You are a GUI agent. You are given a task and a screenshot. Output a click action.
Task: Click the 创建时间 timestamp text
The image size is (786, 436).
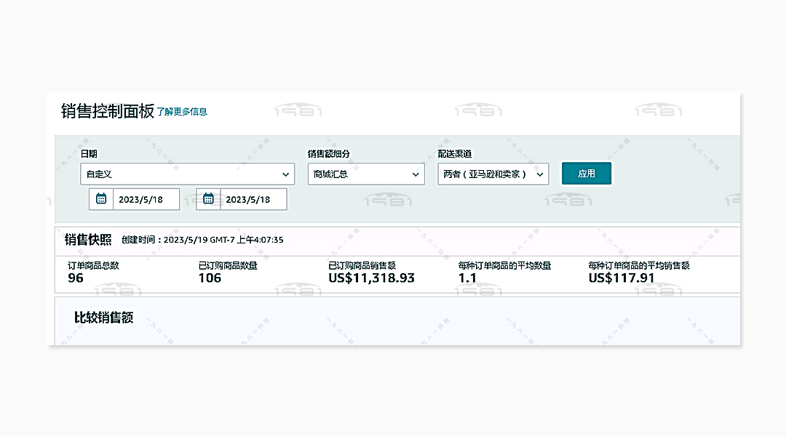point(202,240)
